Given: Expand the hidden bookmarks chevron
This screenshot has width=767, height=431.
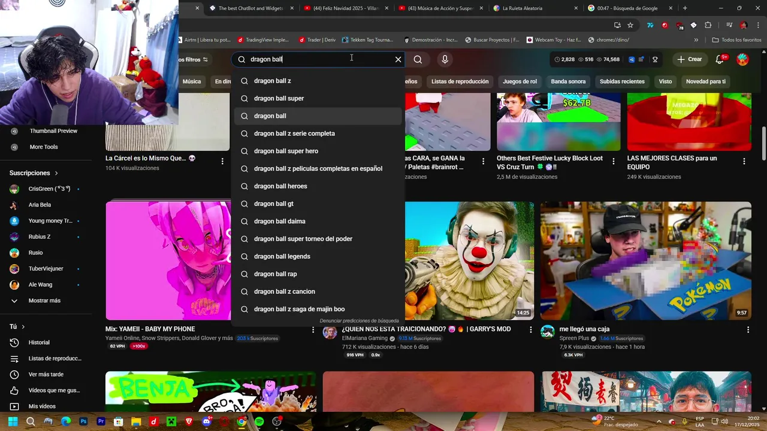Looking at the screenshot, I should click(696, 40).
